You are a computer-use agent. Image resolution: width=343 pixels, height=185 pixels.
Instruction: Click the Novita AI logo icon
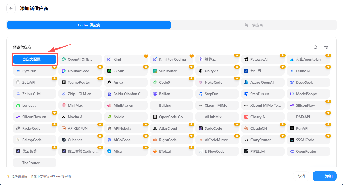[x=63, y=117]
